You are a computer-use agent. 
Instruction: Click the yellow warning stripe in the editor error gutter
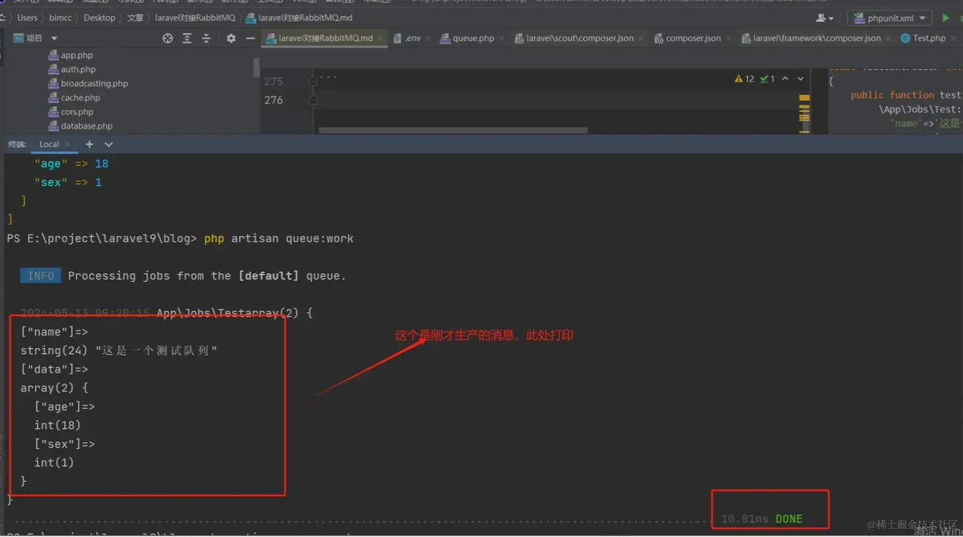[x=804, y=98]
